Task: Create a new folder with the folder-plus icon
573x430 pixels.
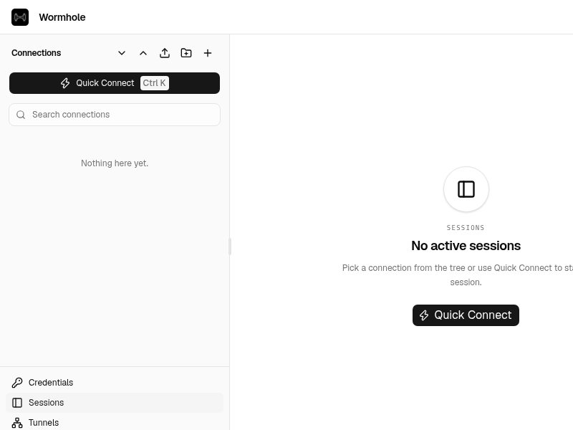Action: click(186, 53)
